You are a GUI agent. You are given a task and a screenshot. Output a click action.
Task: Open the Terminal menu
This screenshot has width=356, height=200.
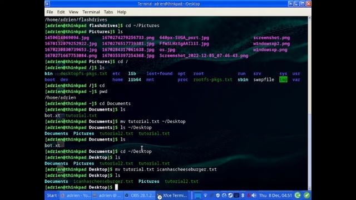tap(91, 12)
